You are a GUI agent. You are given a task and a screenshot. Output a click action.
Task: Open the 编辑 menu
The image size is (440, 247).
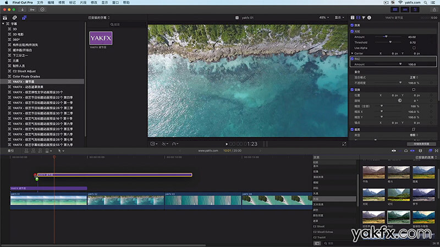pos(51,3)
